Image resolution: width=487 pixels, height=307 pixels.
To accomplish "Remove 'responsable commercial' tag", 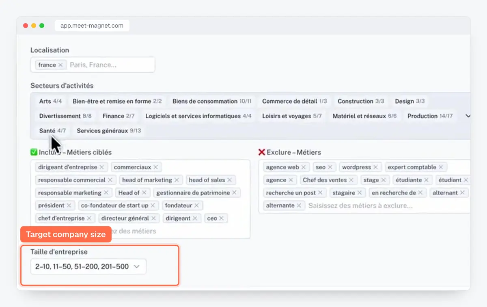I will 110,180.
